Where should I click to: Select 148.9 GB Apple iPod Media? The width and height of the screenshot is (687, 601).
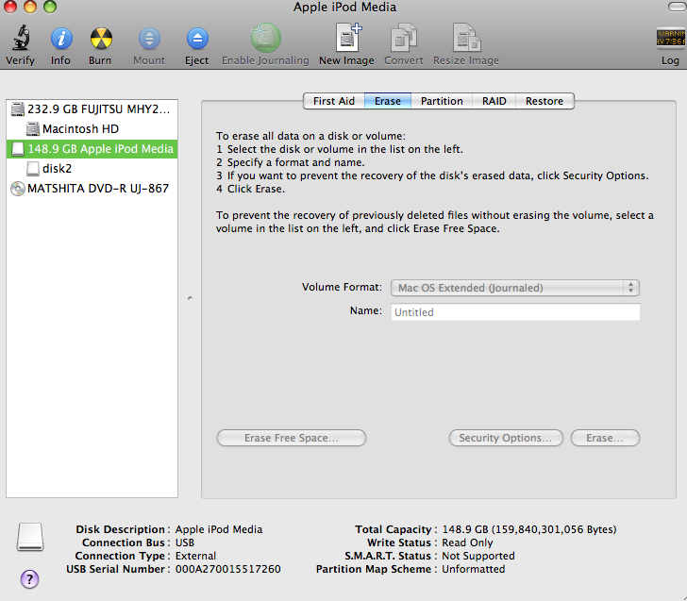click(92, 149)
